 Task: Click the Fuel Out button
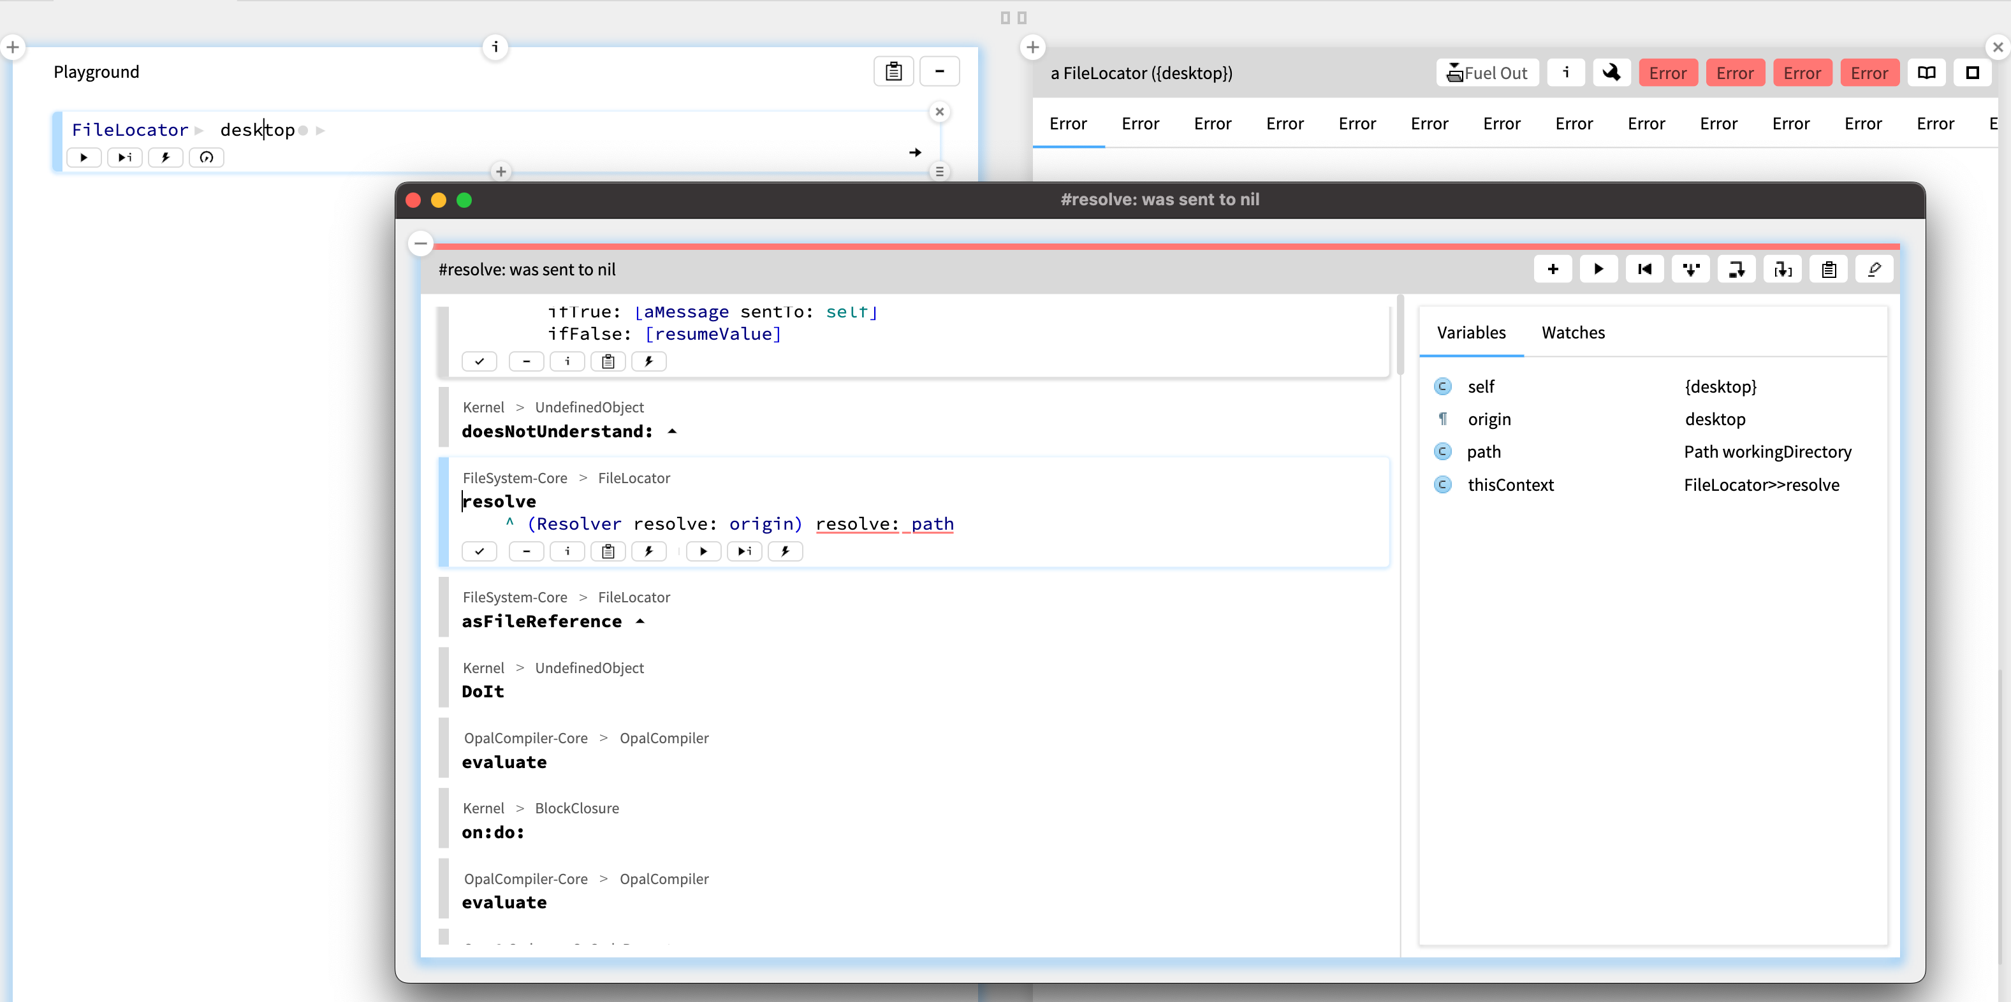1486,73
